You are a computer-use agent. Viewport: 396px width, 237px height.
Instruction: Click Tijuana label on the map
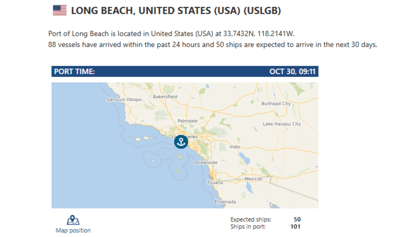[215, 182]
